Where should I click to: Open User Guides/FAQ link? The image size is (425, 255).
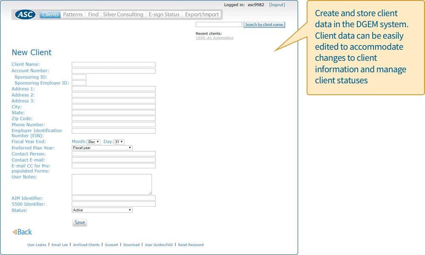pos(159,245)
